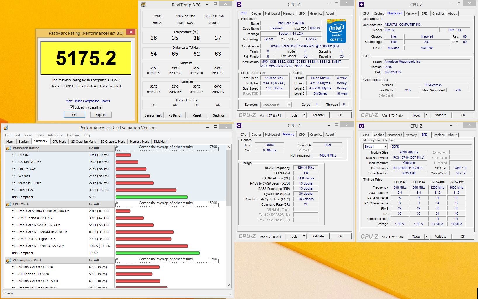
Task: Click Validate in the CPU-Z CPU window
Action: click(x=318, y=115)
